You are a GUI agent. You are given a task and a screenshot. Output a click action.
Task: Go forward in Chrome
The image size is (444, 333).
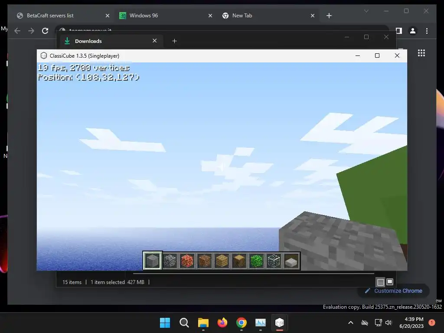click(x=31, y=31)
